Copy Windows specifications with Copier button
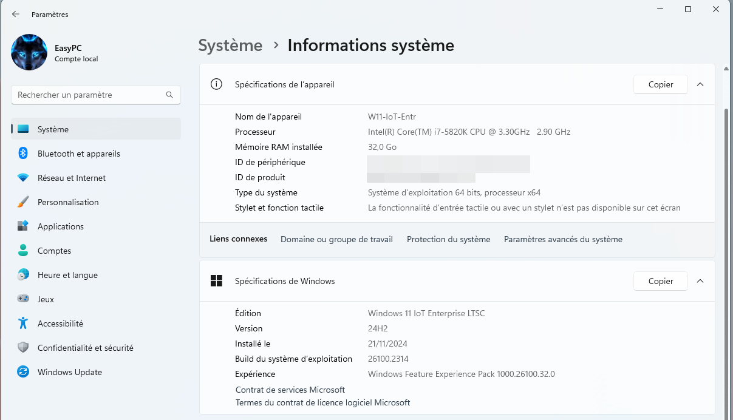This screenshot has height=420, width=733. pos(660,281)
